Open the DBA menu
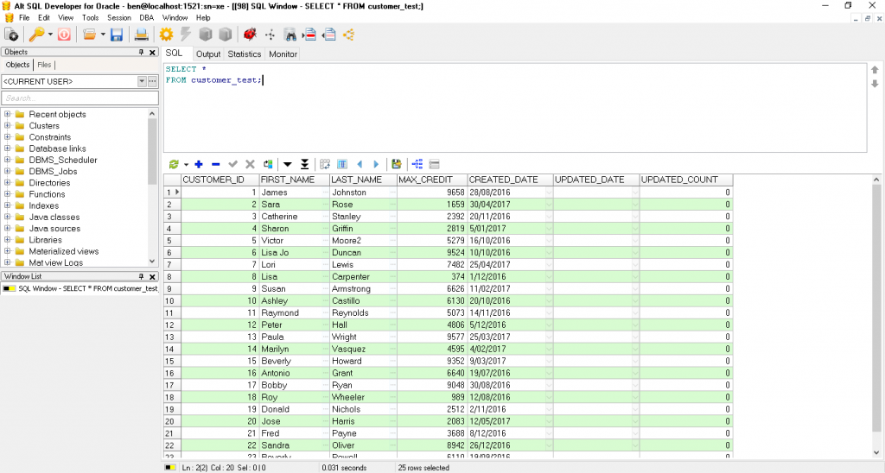The height and width of the screenshot is (473, 885). [147, 17]
